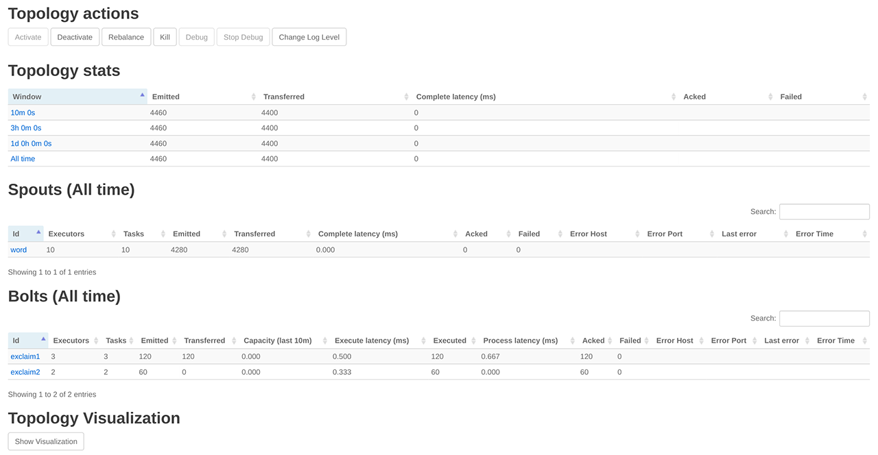This screenshot has height=455, width=878.
Task: Open the 3h 0m 0s window link
Action: coord(25,128)
